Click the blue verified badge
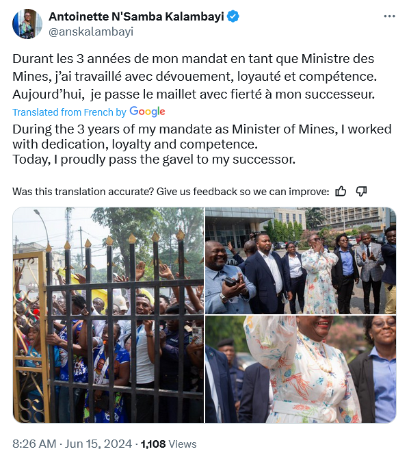 [233, 16]
